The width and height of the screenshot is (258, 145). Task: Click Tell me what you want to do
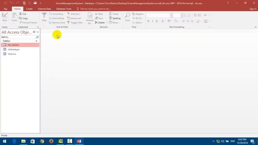click(x=94, y=9)
